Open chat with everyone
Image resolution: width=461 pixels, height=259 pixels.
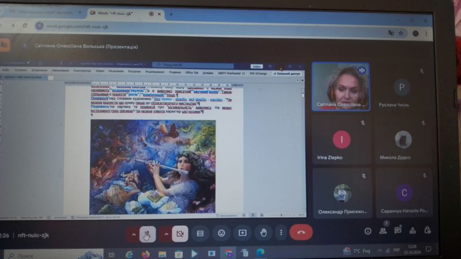[x=398, y=230]
